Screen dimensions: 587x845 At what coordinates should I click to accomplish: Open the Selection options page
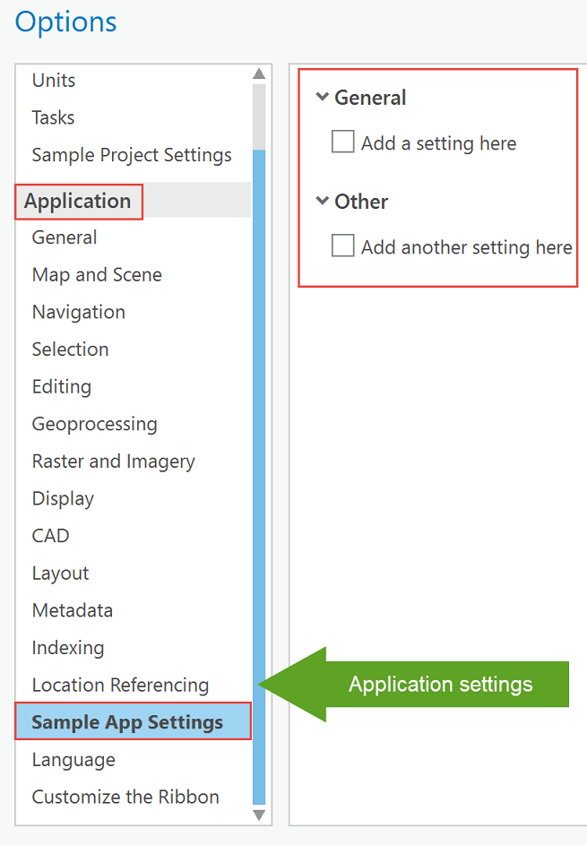[x=70, y=349]
